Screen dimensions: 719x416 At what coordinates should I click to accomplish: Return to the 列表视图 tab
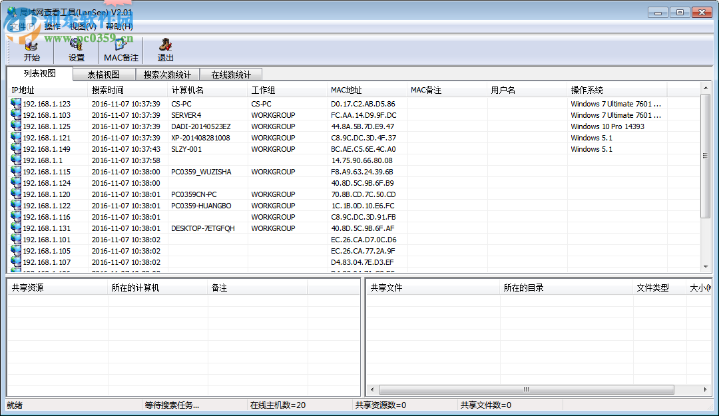click(39, 74)
